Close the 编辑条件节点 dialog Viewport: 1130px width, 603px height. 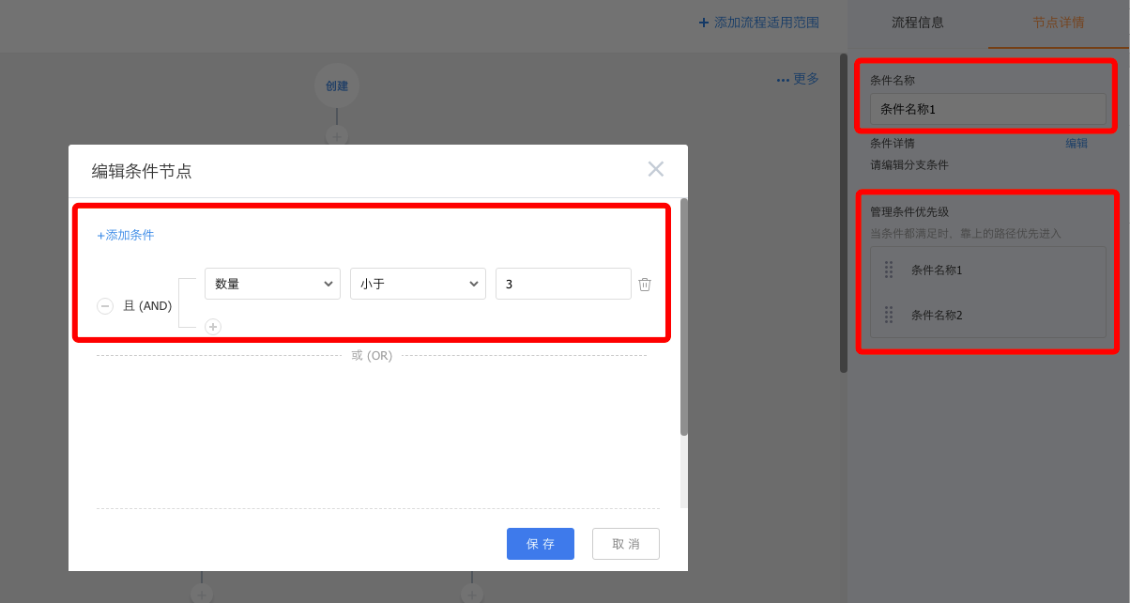tap(656, 169)
